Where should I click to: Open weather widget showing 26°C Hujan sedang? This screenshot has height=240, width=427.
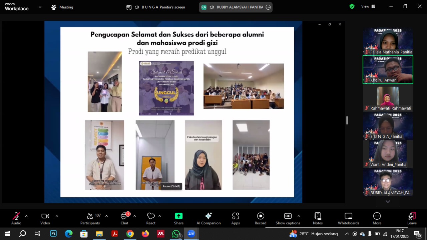pyautogui.click(x=314, y=234)
